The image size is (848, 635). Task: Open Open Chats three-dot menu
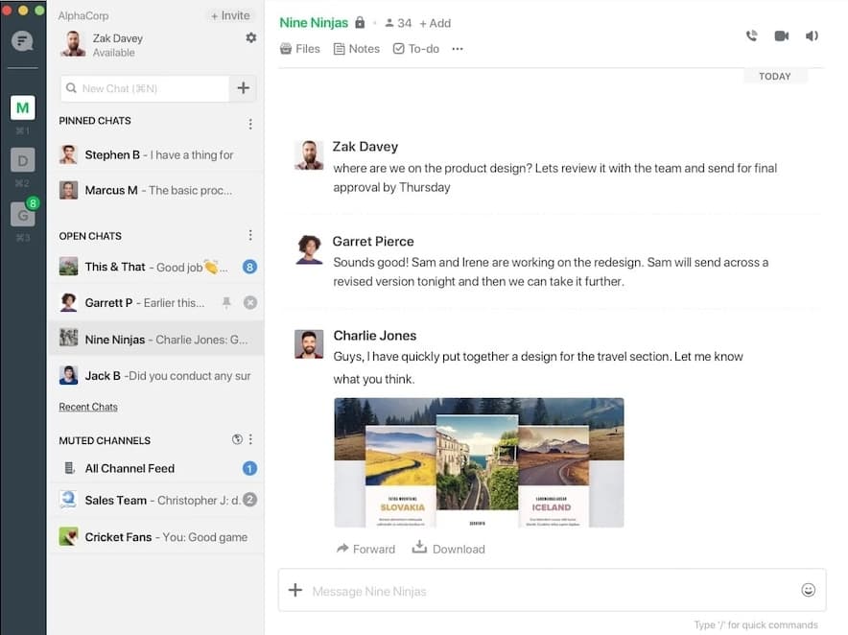point(250,236)
